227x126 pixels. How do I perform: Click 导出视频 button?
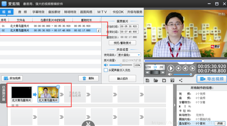[212, 79]
